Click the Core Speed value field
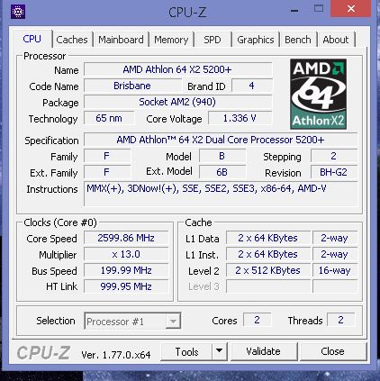Screen dimensions: 380x381 (x=126, y=238)
